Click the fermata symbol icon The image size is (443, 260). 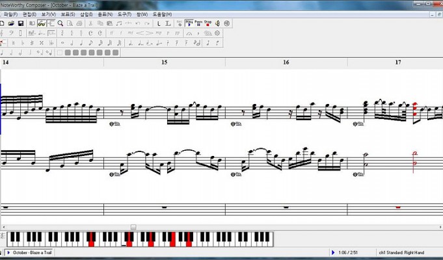(x=189, y=33)
